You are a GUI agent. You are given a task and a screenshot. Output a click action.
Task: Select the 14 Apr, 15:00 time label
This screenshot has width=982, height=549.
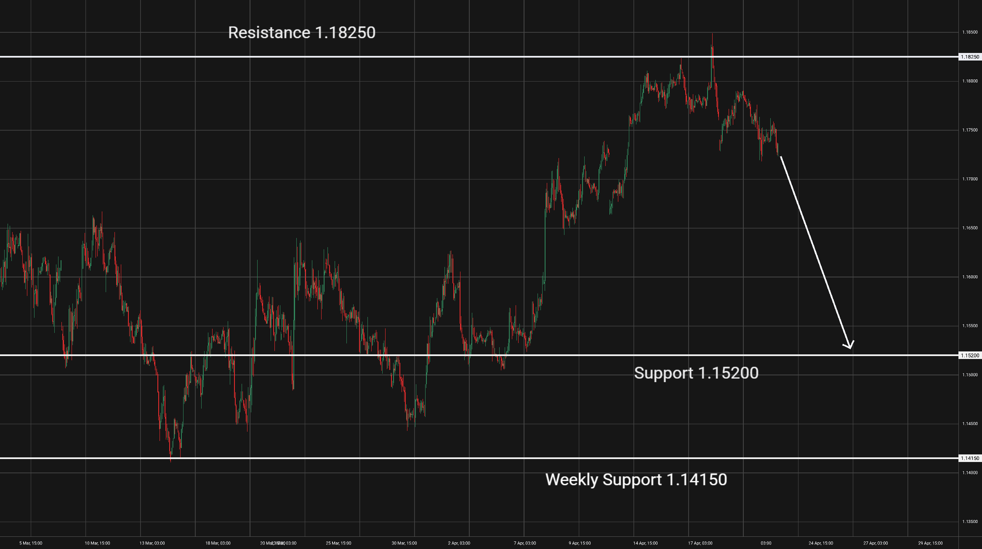645,543
